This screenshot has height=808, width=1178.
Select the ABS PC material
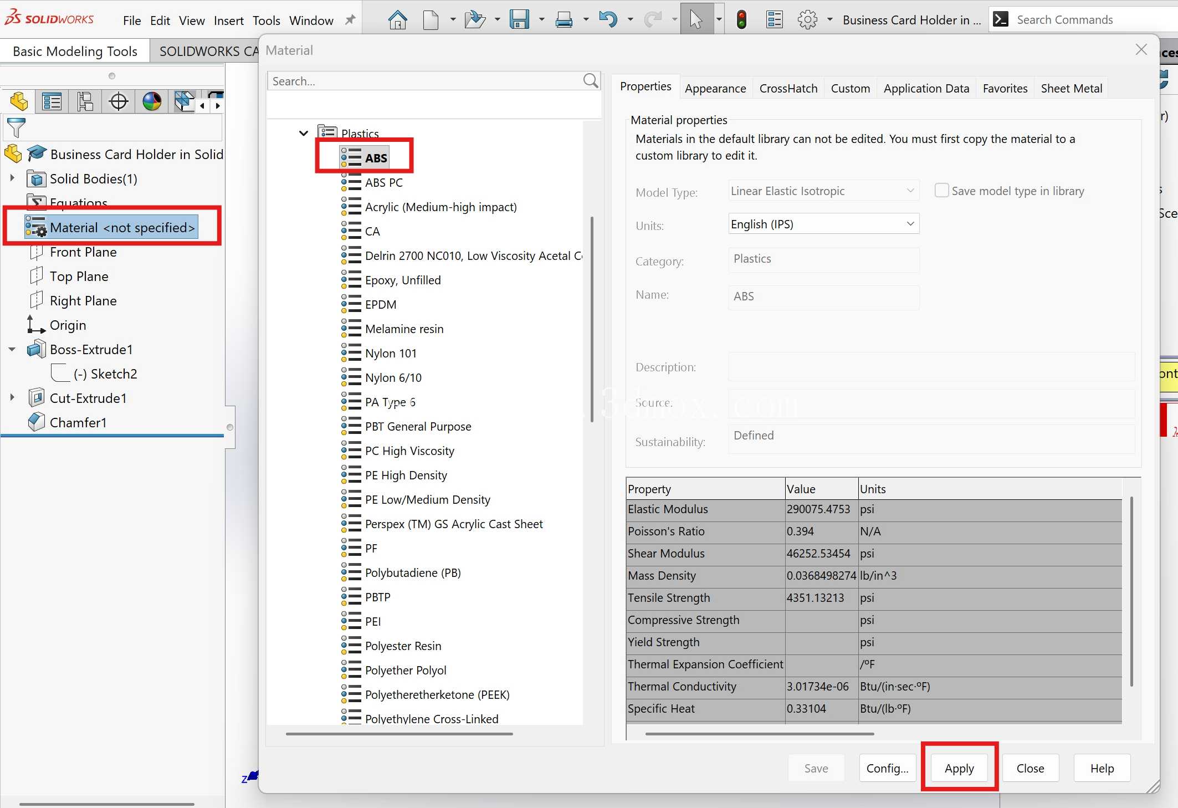point(383,182)
